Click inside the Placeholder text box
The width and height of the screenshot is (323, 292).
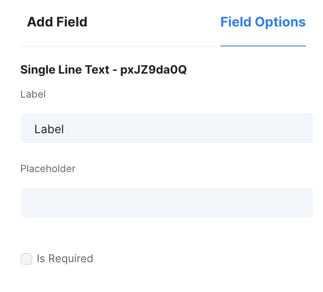point(167,203)
